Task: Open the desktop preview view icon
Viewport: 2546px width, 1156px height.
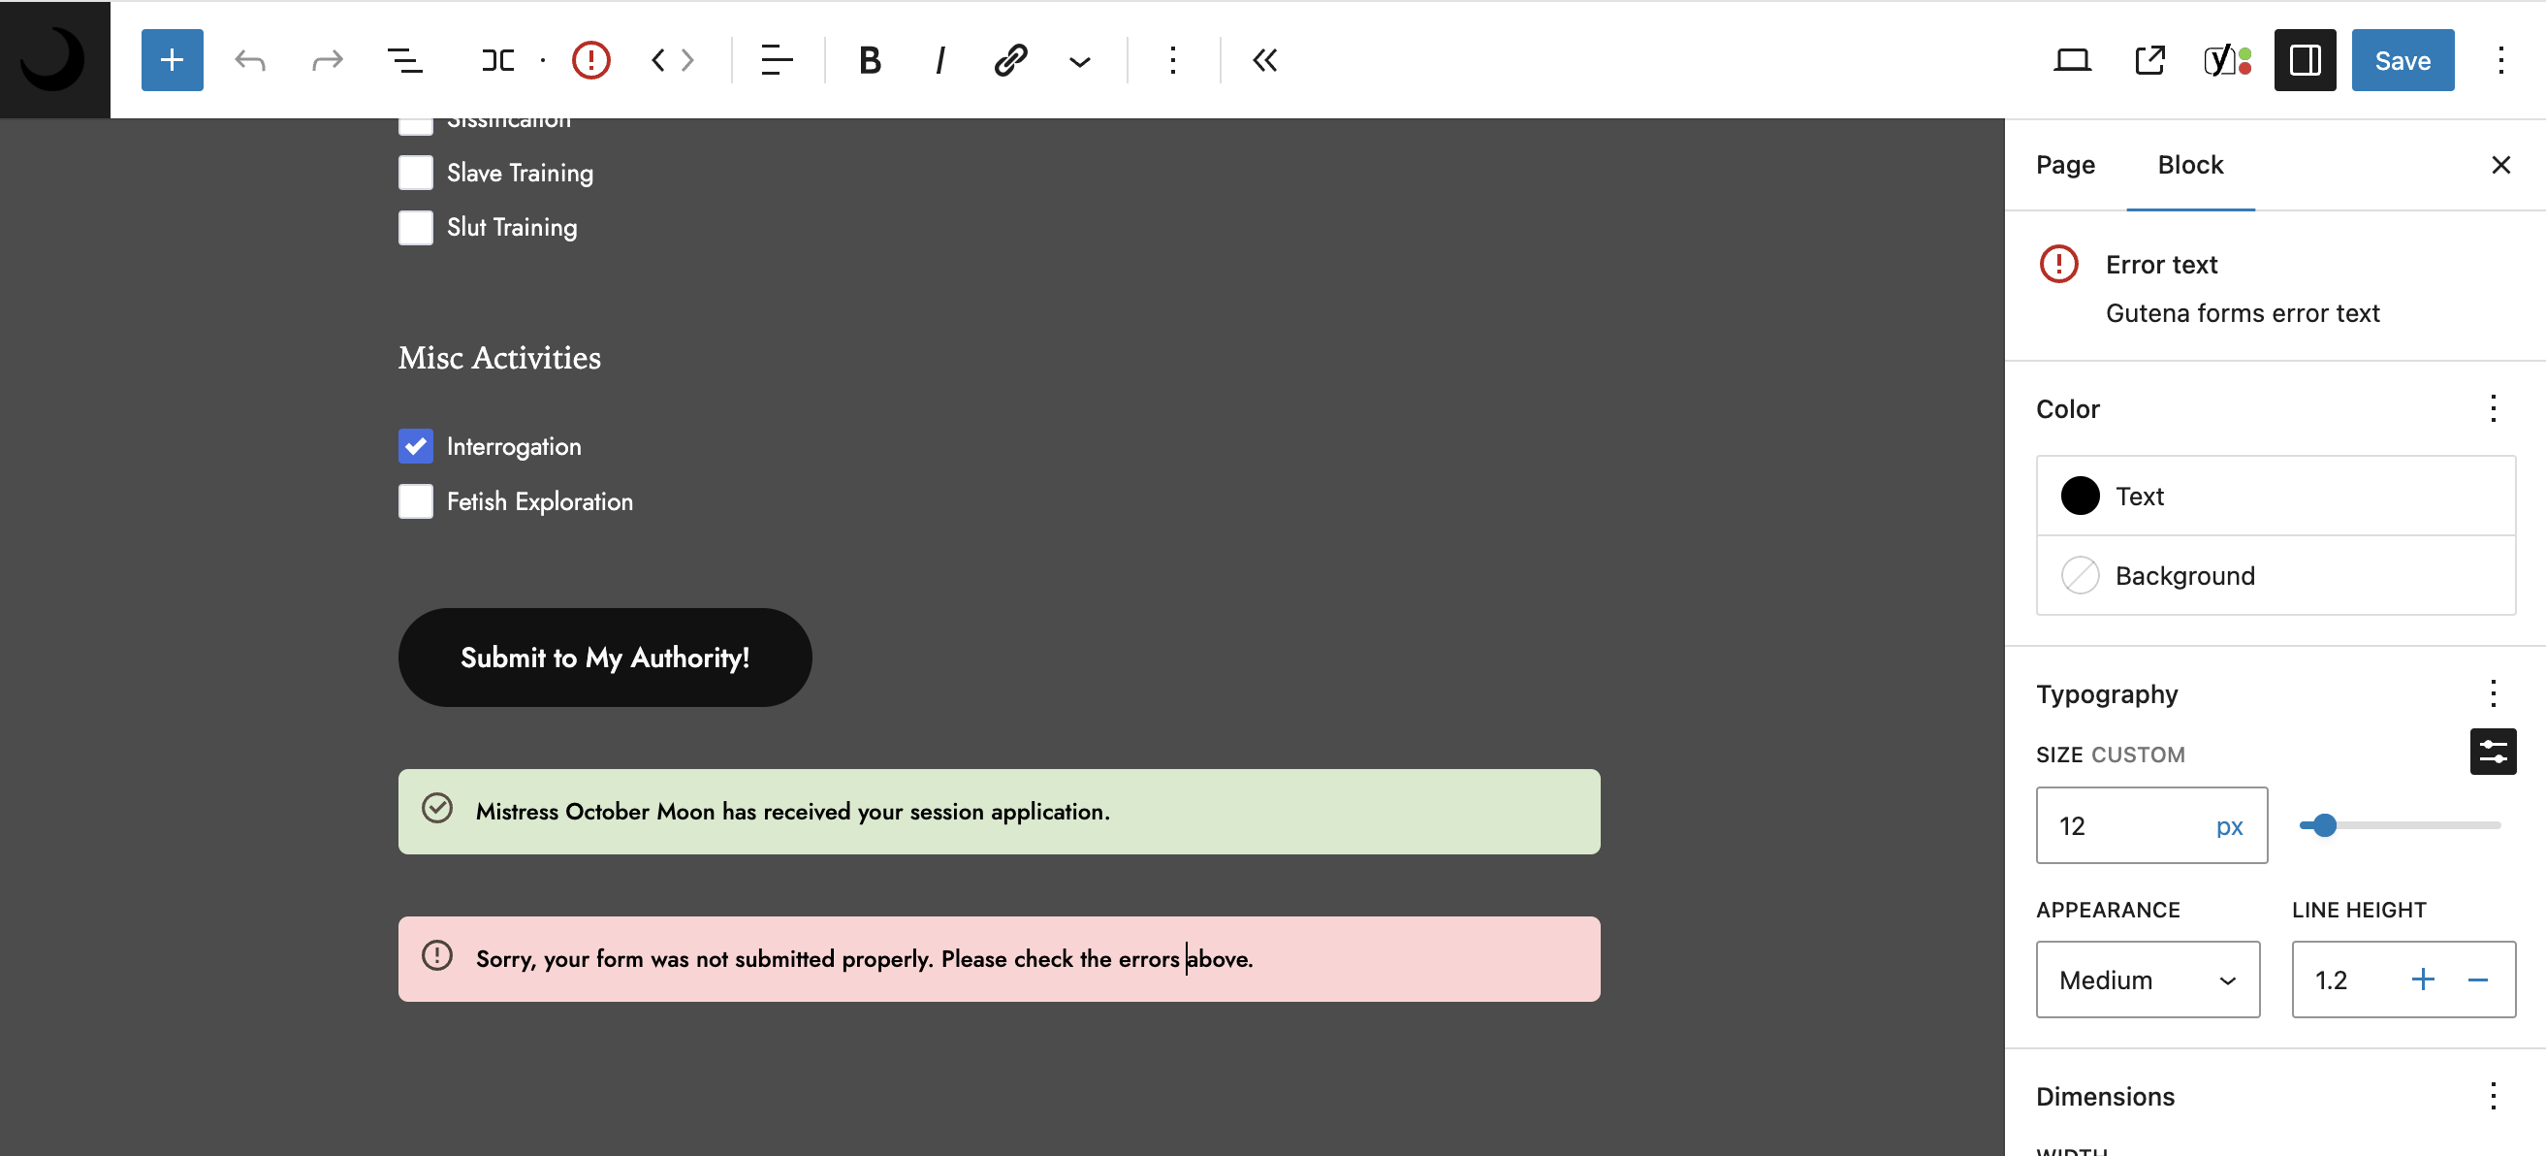Action: tap(2072, 60)
